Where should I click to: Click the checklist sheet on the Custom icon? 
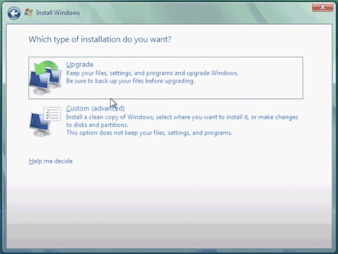pos(53,114)
